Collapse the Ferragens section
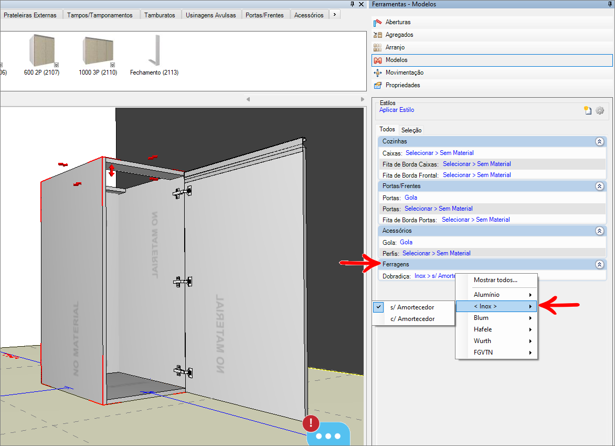 tap(599, 265)
